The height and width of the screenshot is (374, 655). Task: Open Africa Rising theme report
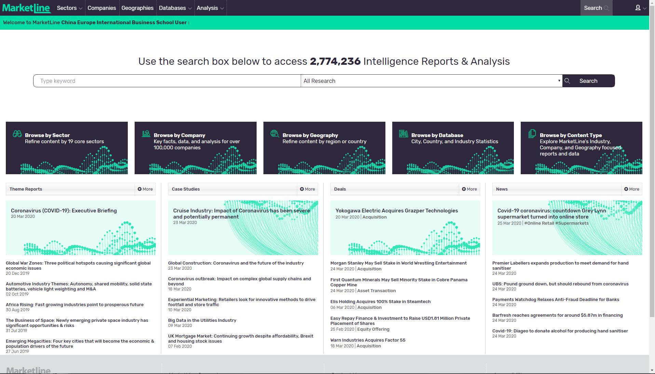(75, 305)
